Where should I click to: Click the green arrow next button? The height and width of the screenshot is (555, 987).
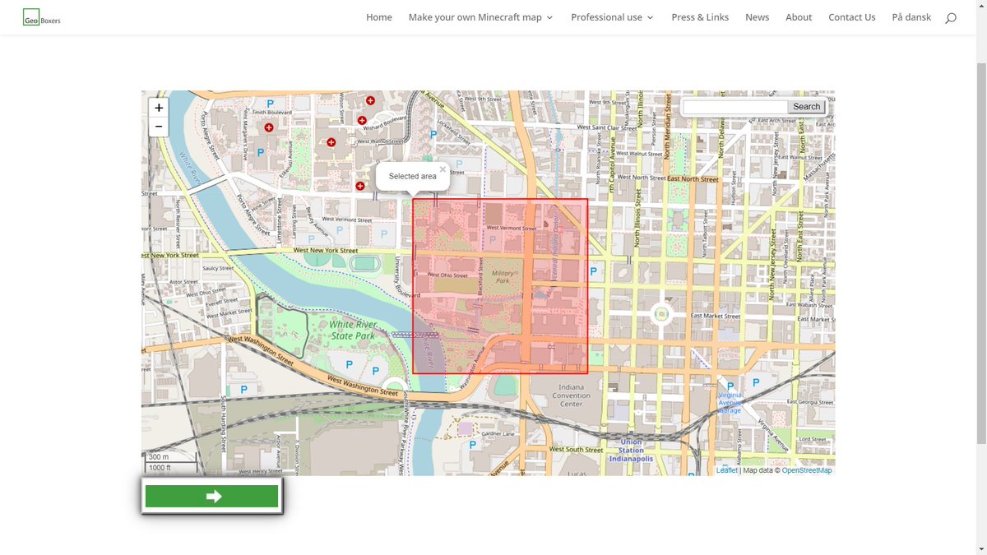pyautogui.click(x=211, y=497)
